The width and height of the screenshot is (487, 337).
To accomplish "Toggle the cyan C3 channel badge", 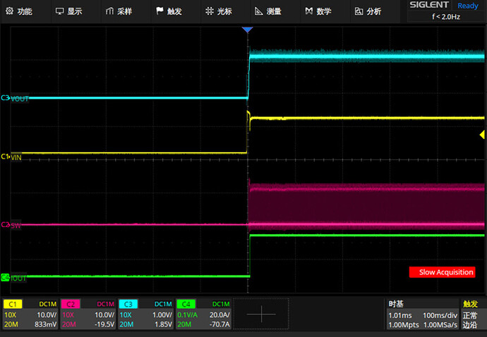I will (128, 304).
